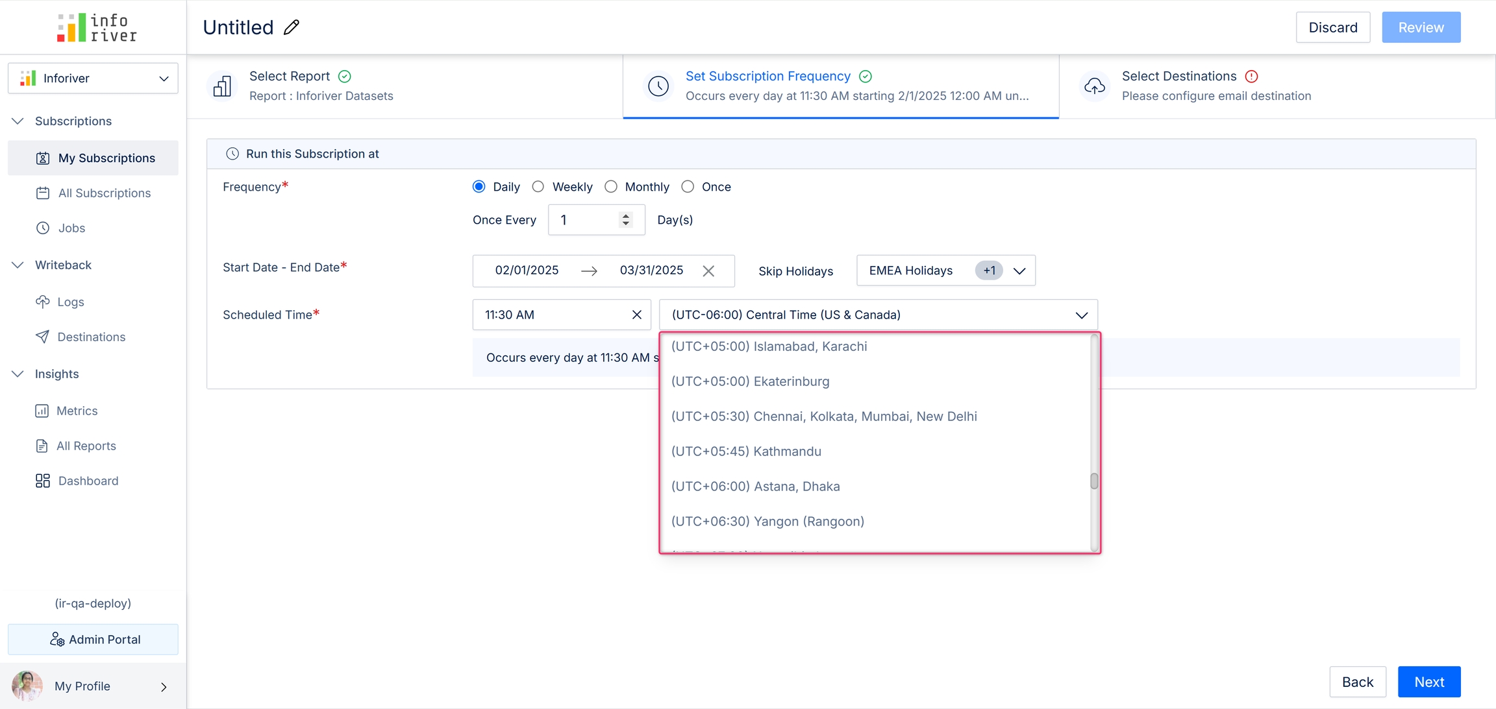Screen dimensions: 1496x709
Task: Open Destinations under Writeback
Action: [91, 337]
